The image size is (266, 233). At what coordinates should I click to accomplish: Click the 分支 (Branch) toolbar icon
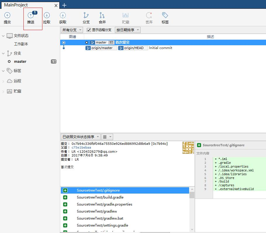(x=86, y=15)
